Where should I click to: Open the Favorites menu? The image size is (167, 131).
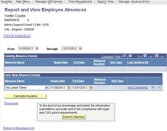(7, 2)
